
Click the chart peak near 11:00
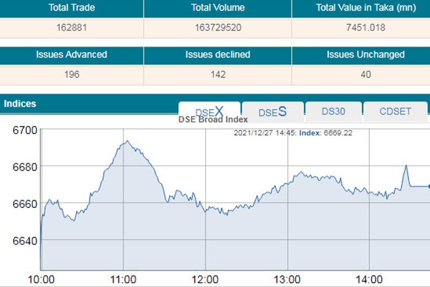coord(127,141)
